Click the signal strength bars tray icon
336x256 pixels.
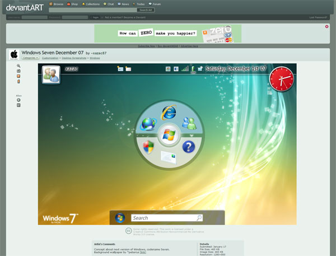185,68
